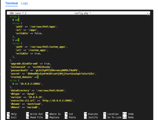Viewport: 158px width, 120px height.
Task: Toggle fullscreen terminal icon
Action: coord(148,14)
